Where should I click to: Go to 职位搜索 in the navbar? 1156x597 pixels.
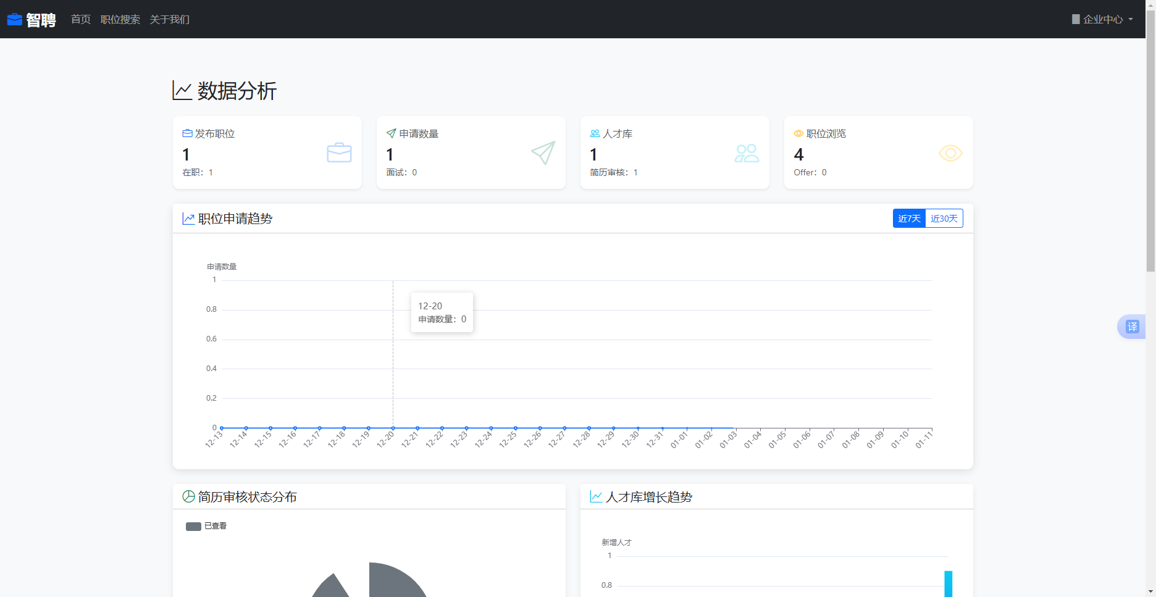click(x=120, y=20)
